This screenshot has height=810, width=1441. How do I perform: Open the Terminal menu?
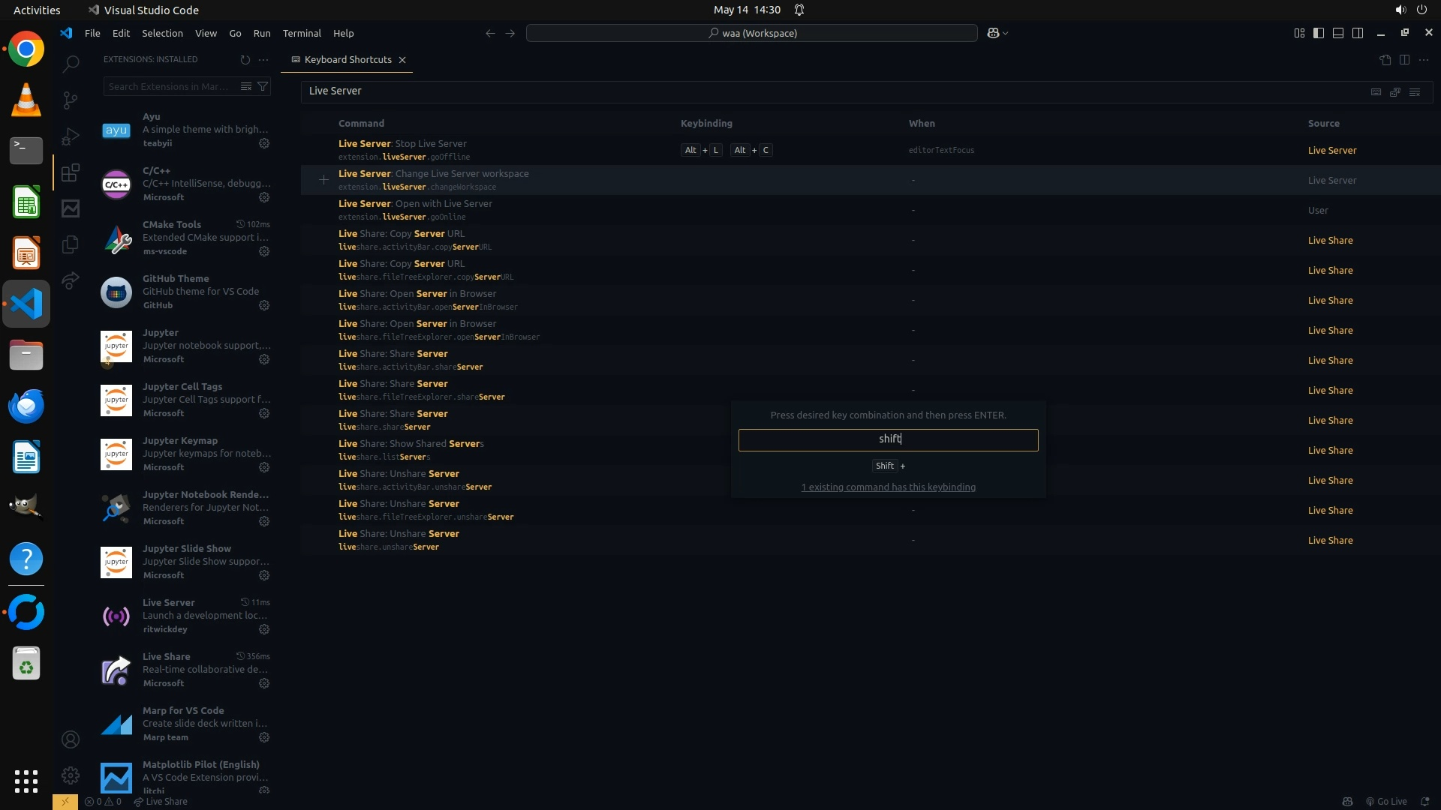pos(302,33)
